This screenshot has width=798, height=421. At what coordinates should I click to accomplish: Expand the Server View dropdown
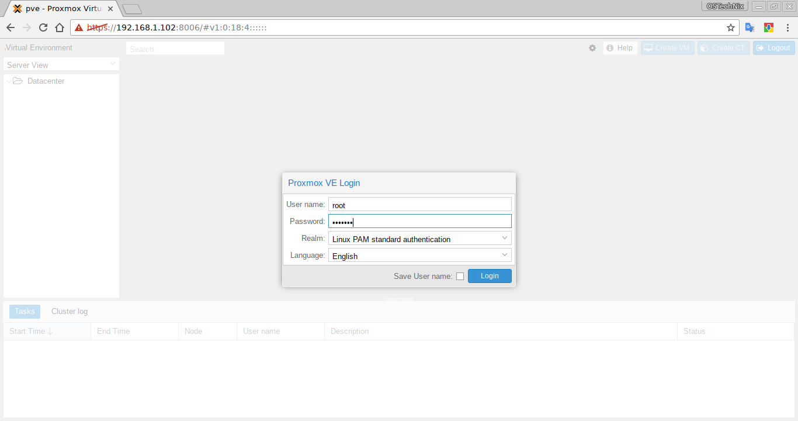[x=113, y=64]
